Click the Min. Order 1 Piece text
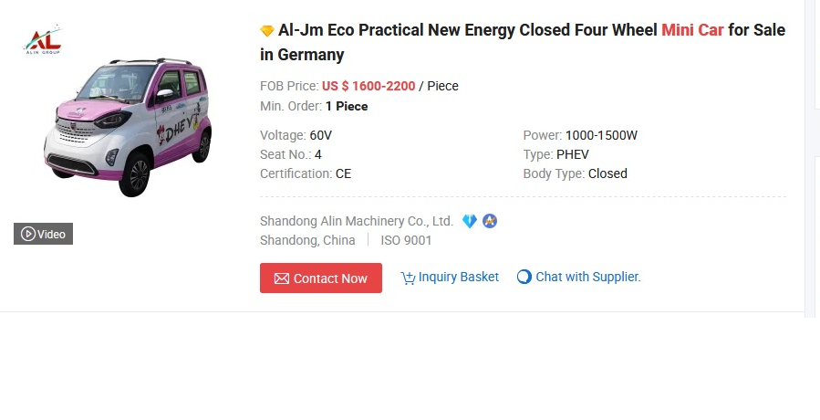The image size is (820, 420). 314,106
